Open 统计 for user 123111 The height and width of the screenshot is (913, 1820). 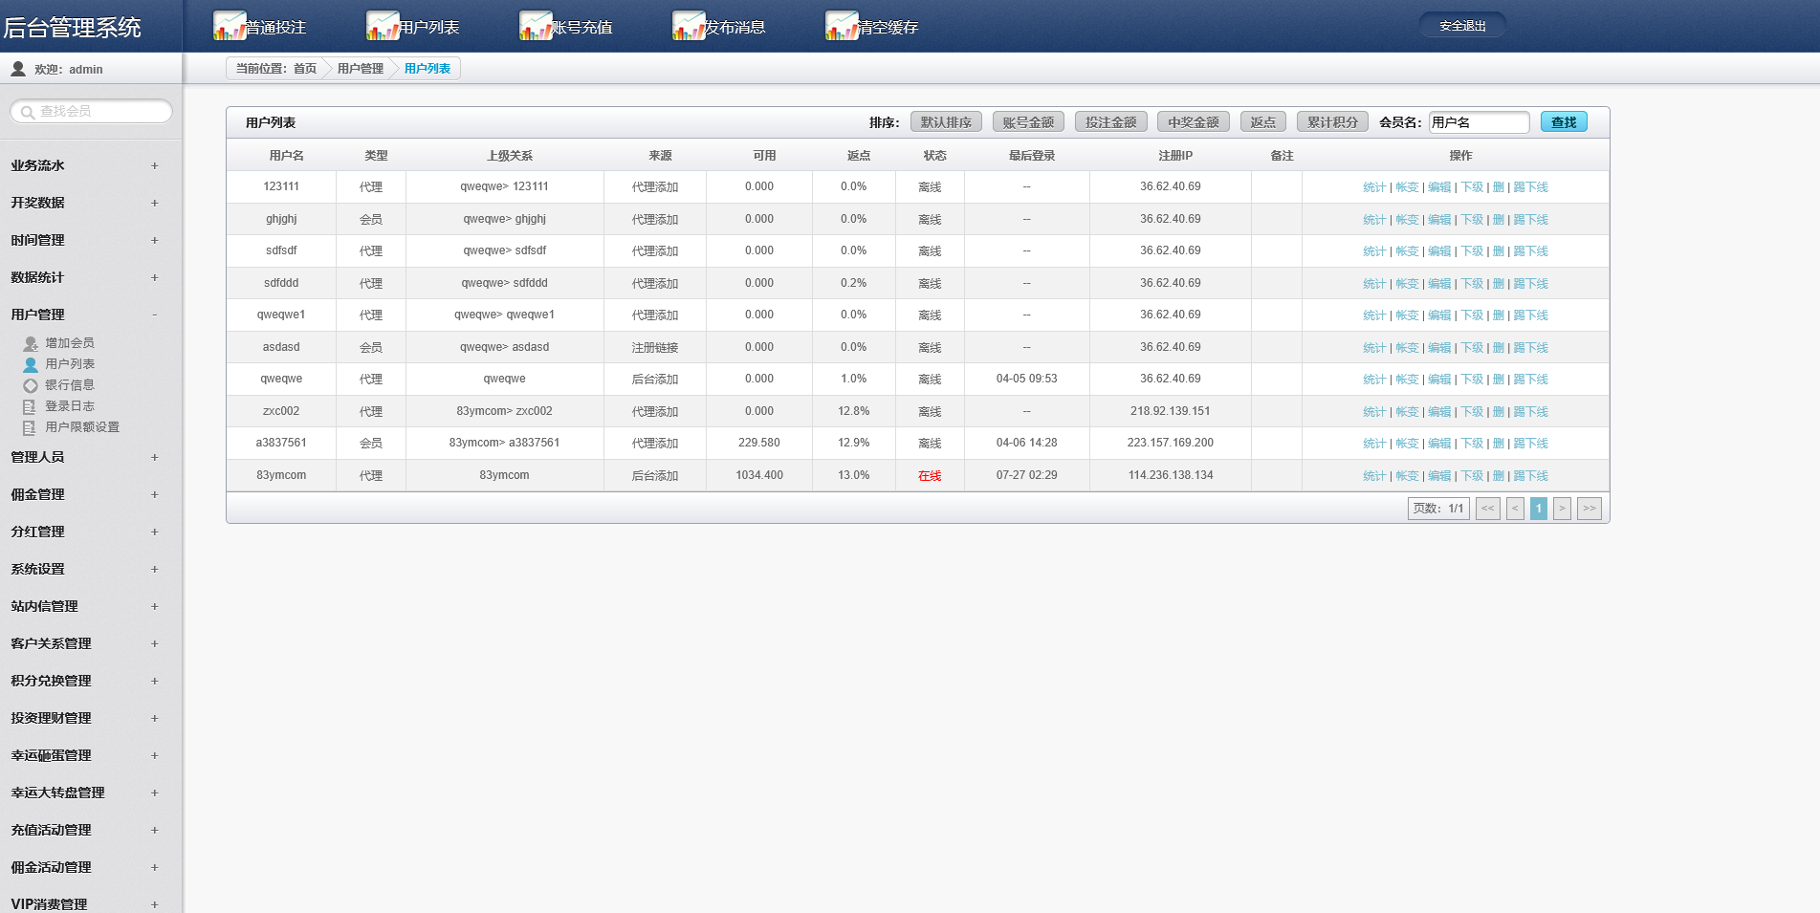click(1374, 187)
